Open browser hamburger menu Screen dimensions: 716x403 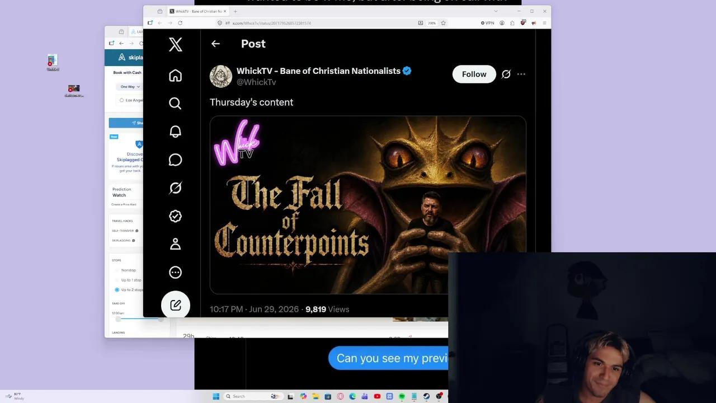click(544, 23)
